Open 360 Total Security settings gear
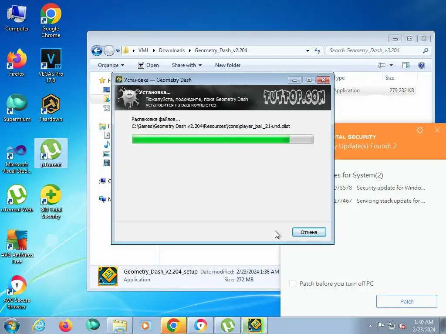The height and width of the screenshot is (334, 446). 420,130
